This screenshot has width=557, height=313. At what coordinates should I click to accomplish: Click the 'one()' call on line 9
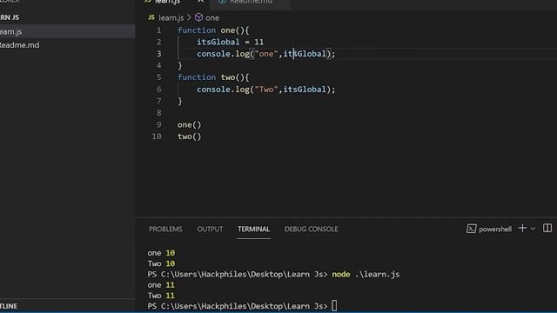[x=190, y=125]
